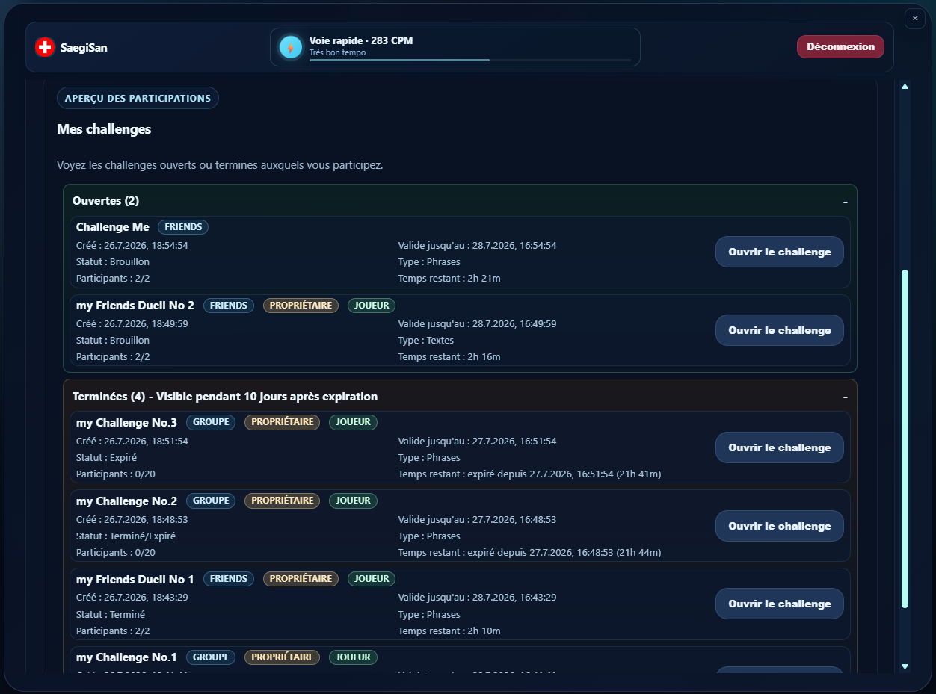Collapse the Terminées (4) section

(845, 397)
